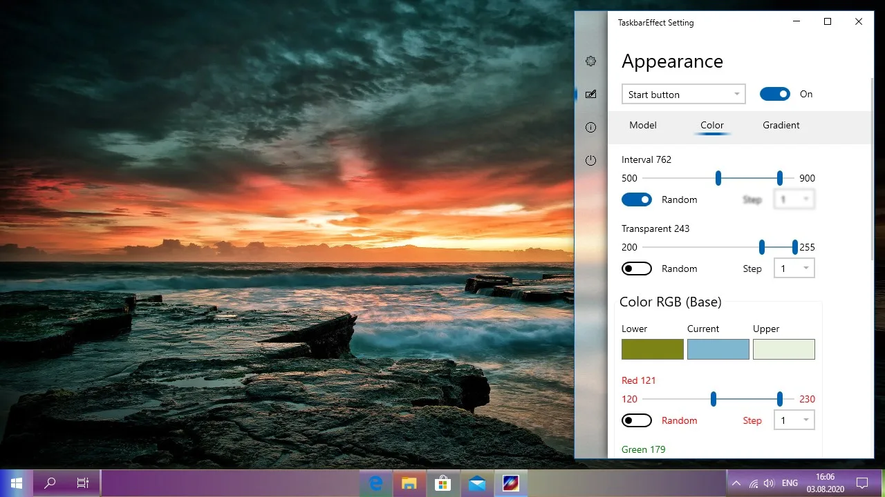This screenshot has height=497, width=885.
Task: Open network Wi-Fi tray icon
Action: coord(754,483)
